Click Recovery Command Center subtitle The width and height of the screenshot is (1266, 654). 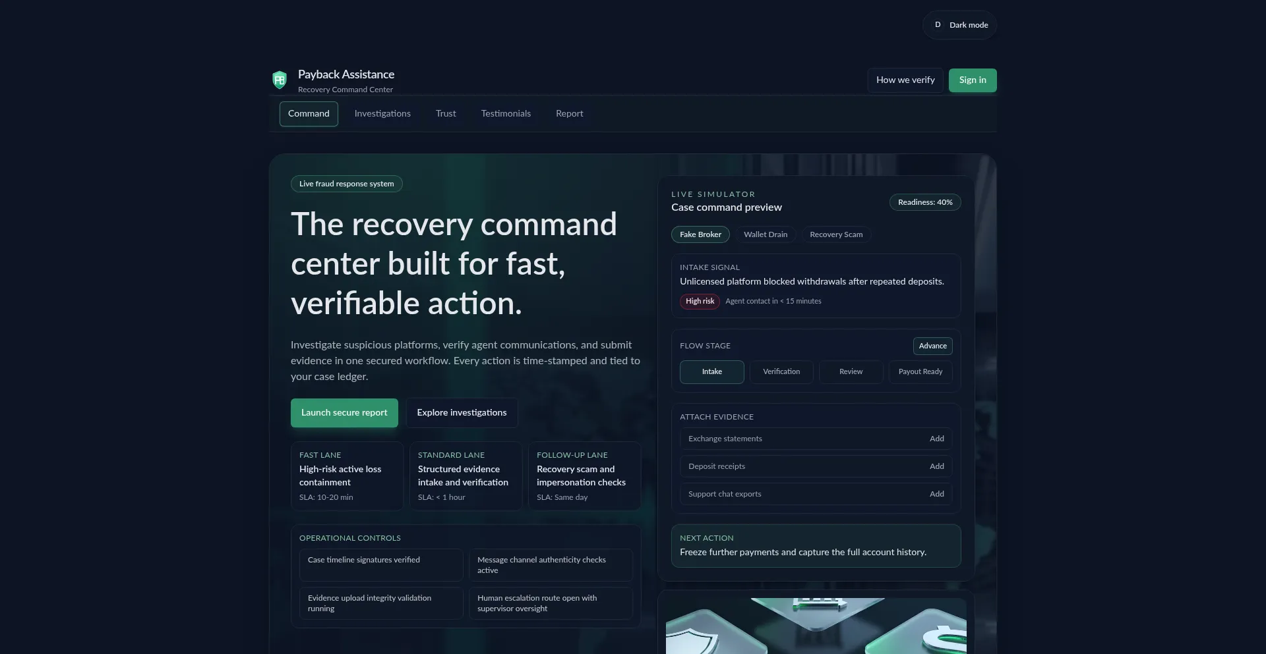click(x=345, y=90)
